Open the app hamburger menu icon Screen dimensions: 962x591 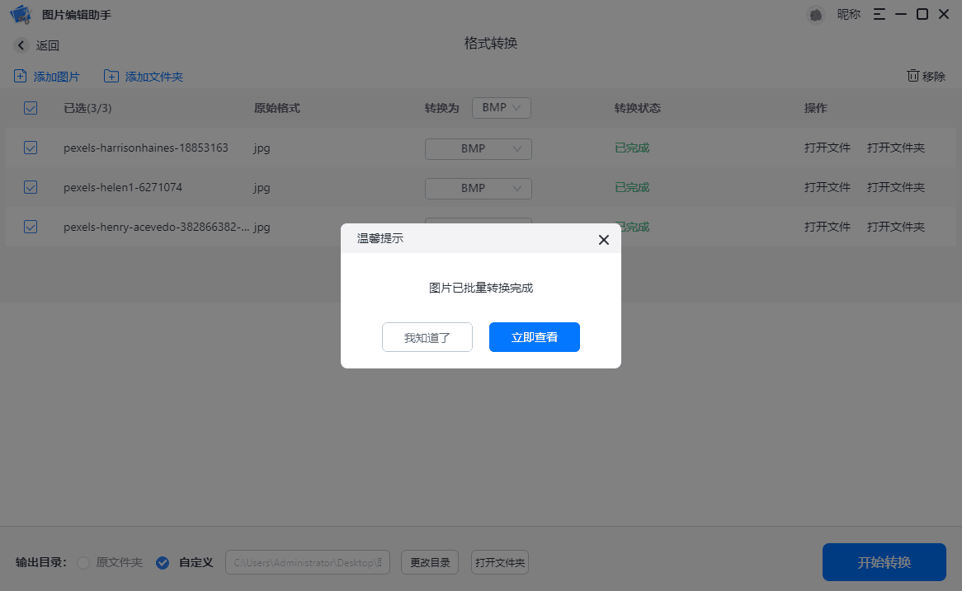879,14
